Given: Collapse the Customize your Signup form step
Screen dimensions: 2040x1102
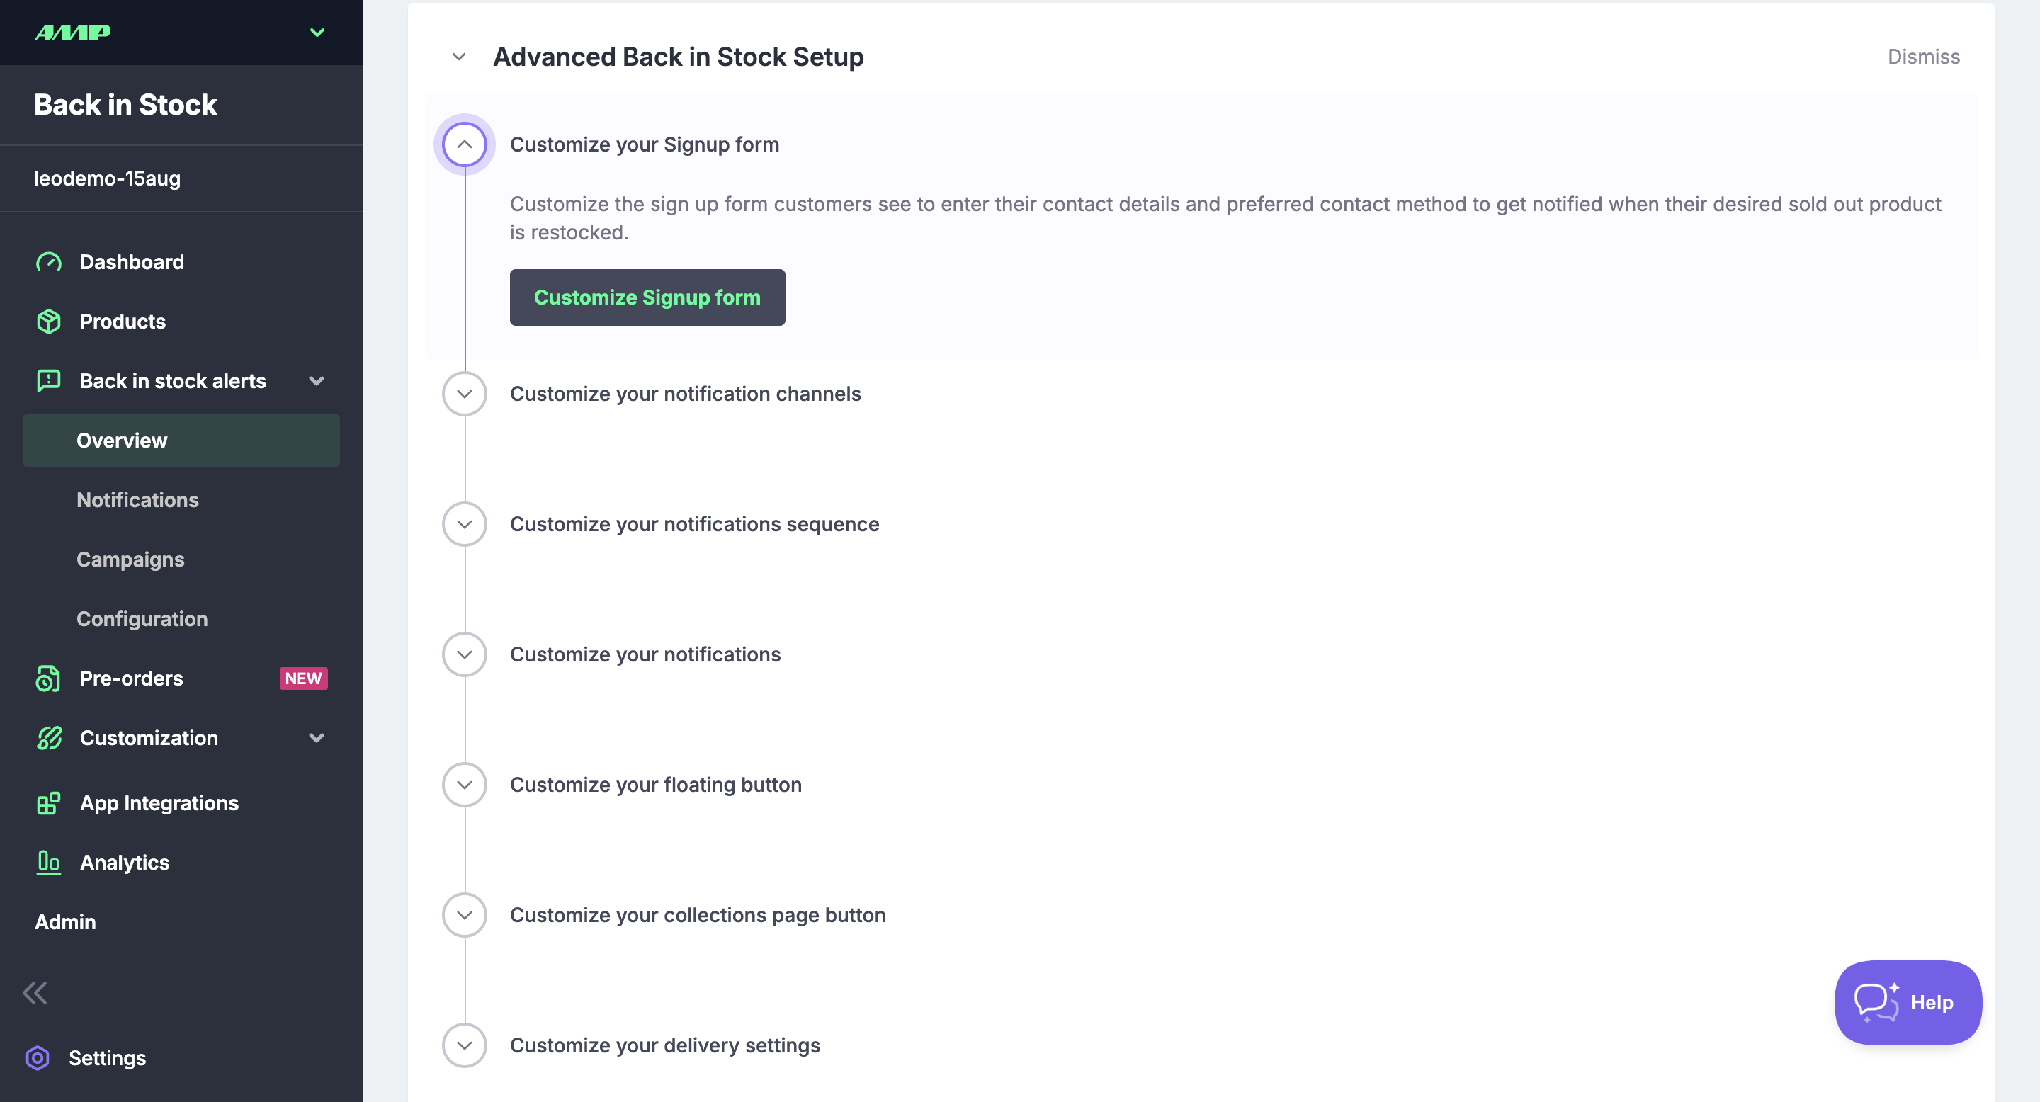Looking at the screenshot, I should click(465, 145).
